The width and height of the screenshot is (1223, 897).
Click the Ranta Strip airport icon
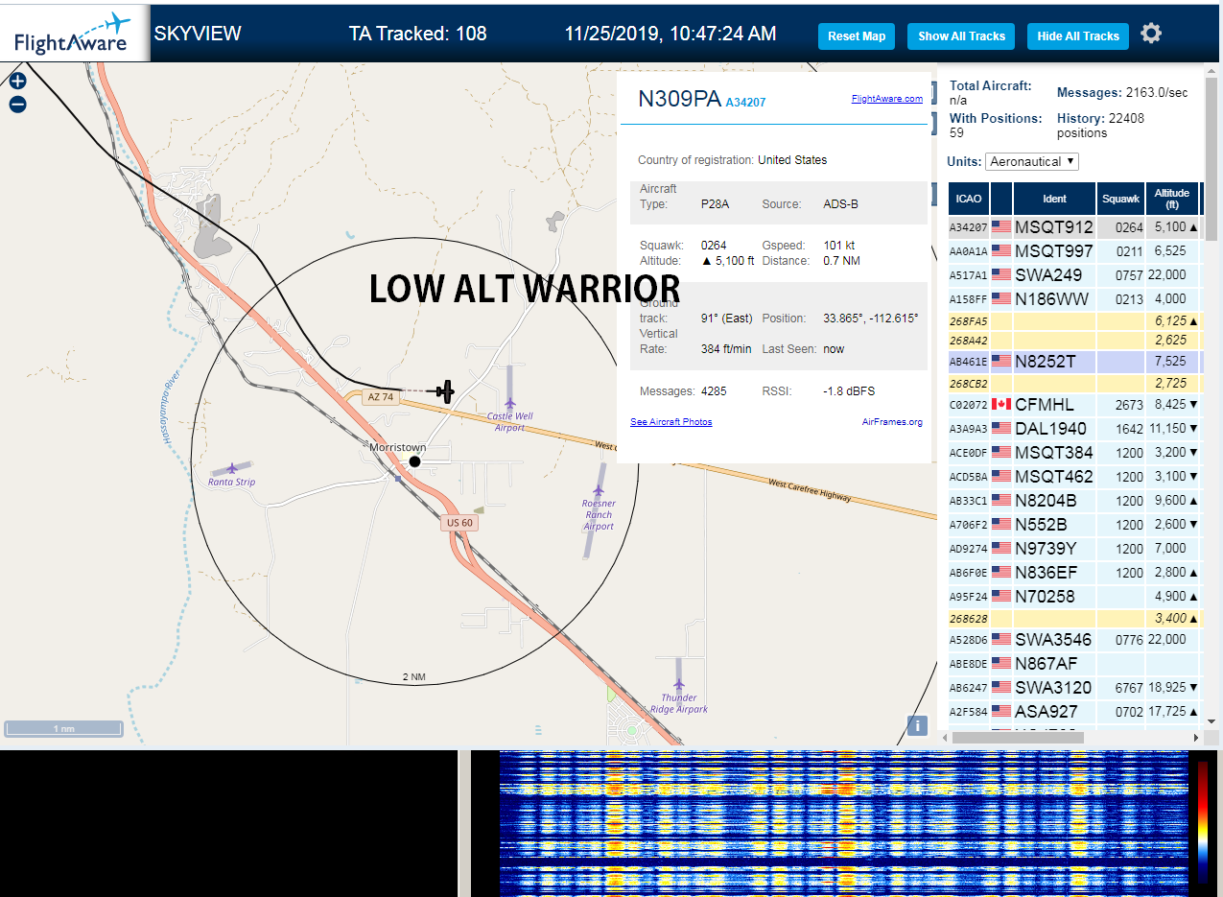click(x=232, y=468)
